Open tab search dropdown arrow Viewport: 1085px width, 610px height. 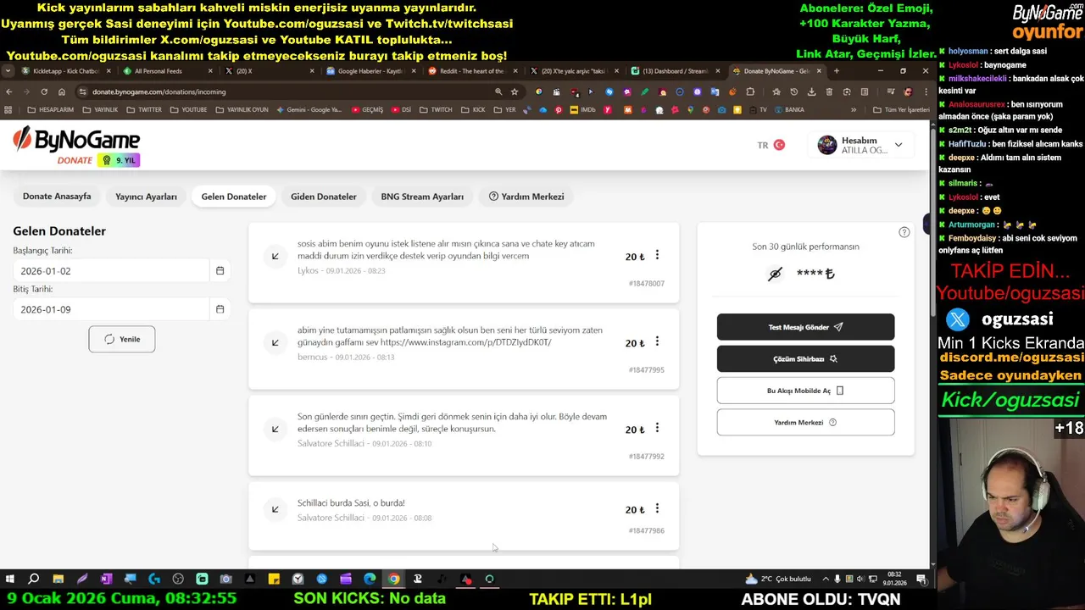[8, 71]
